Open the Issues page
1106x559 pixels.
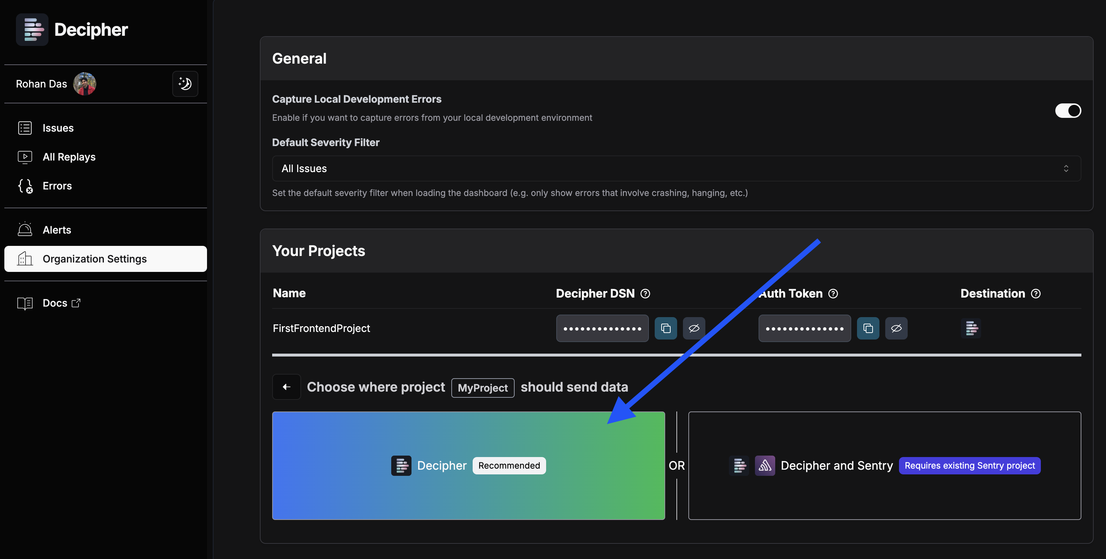[x=106, y=128]
